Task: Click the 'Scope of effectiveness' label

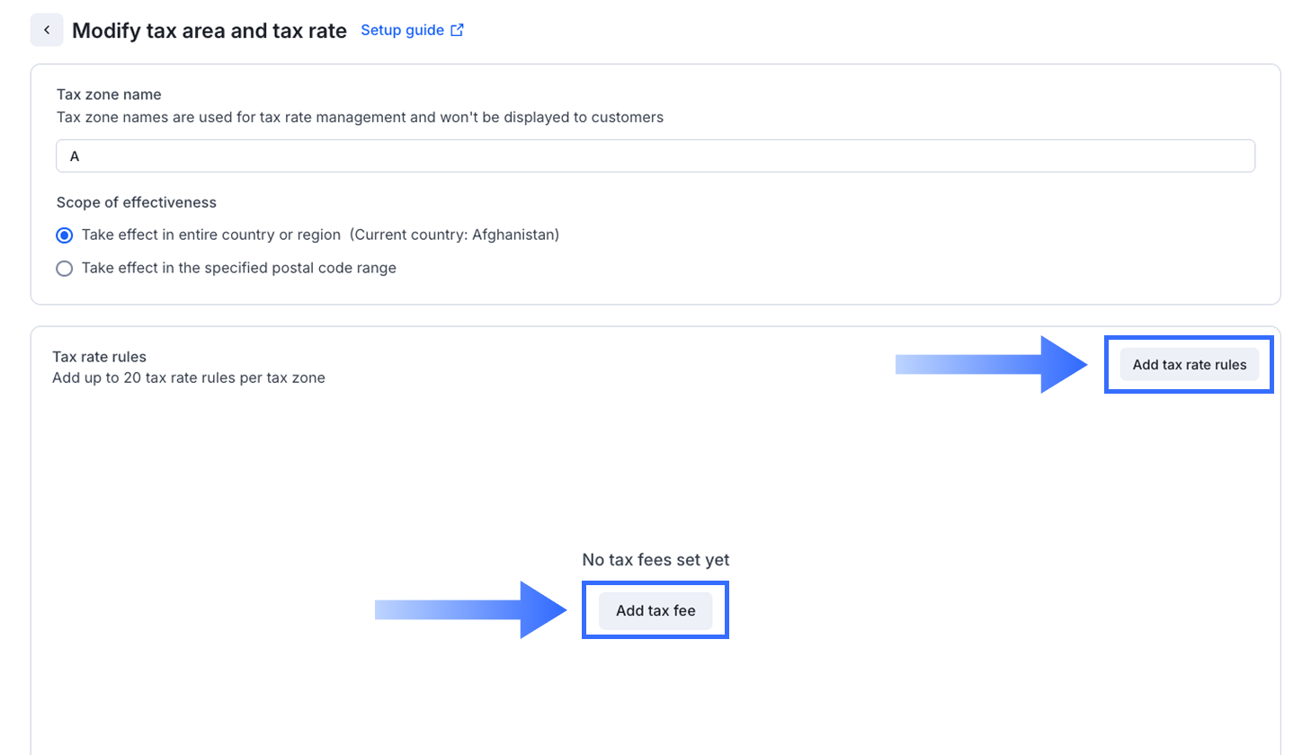Action: click(136, 202)
